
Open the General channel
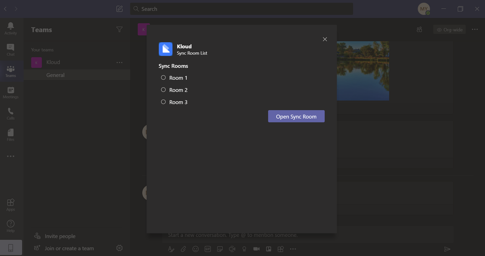[77, 75]
